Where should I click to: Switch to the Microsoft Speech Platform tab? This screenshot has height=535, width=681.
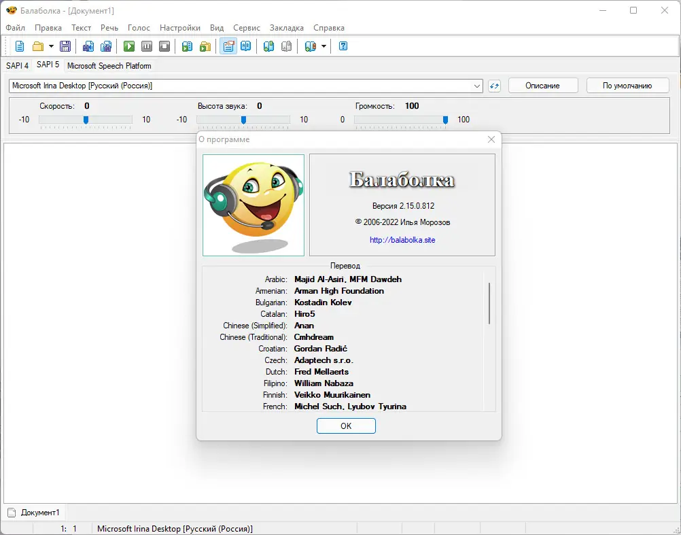click(109, 66)
